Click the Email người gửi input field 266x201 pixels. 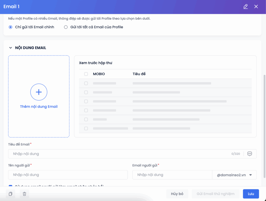tap(172, 175)
